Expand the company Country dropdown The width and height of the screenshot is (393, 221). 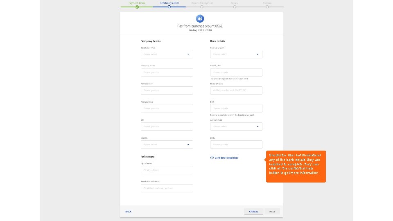click(167, 144)
